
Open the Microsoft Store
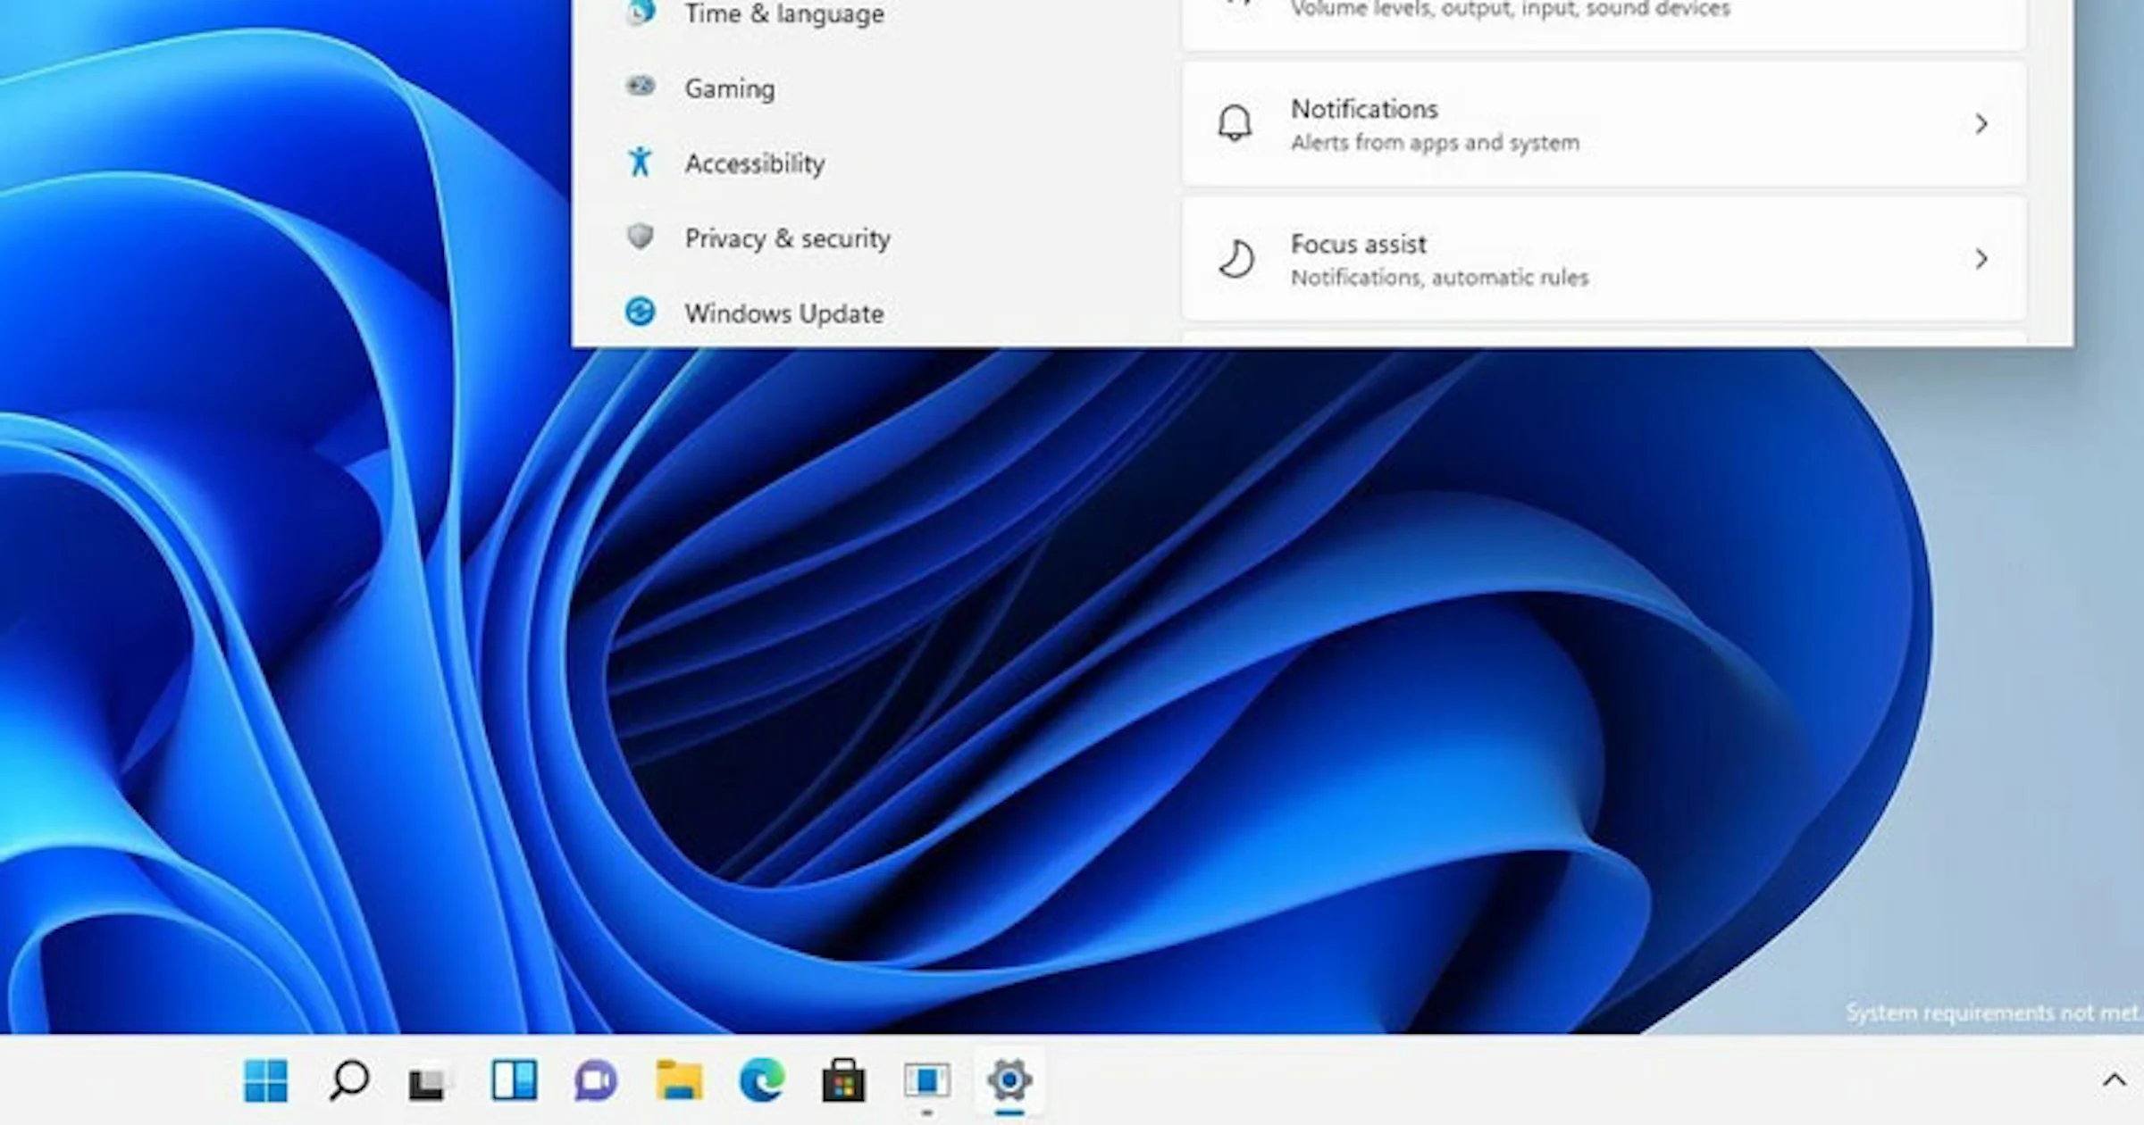[842, 1081]
